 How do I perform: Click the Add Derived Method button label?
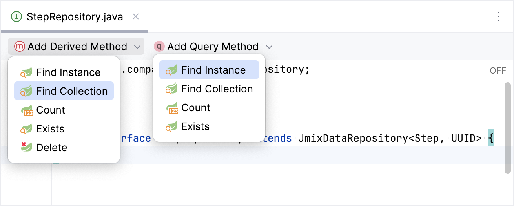77,47
